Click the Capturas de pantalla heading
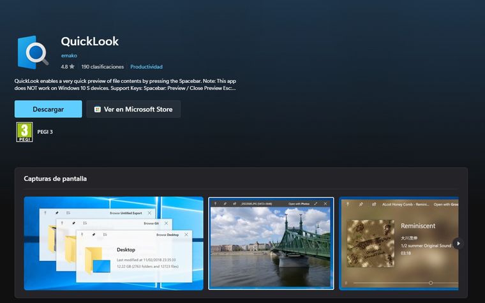 [x=55, y=179]
